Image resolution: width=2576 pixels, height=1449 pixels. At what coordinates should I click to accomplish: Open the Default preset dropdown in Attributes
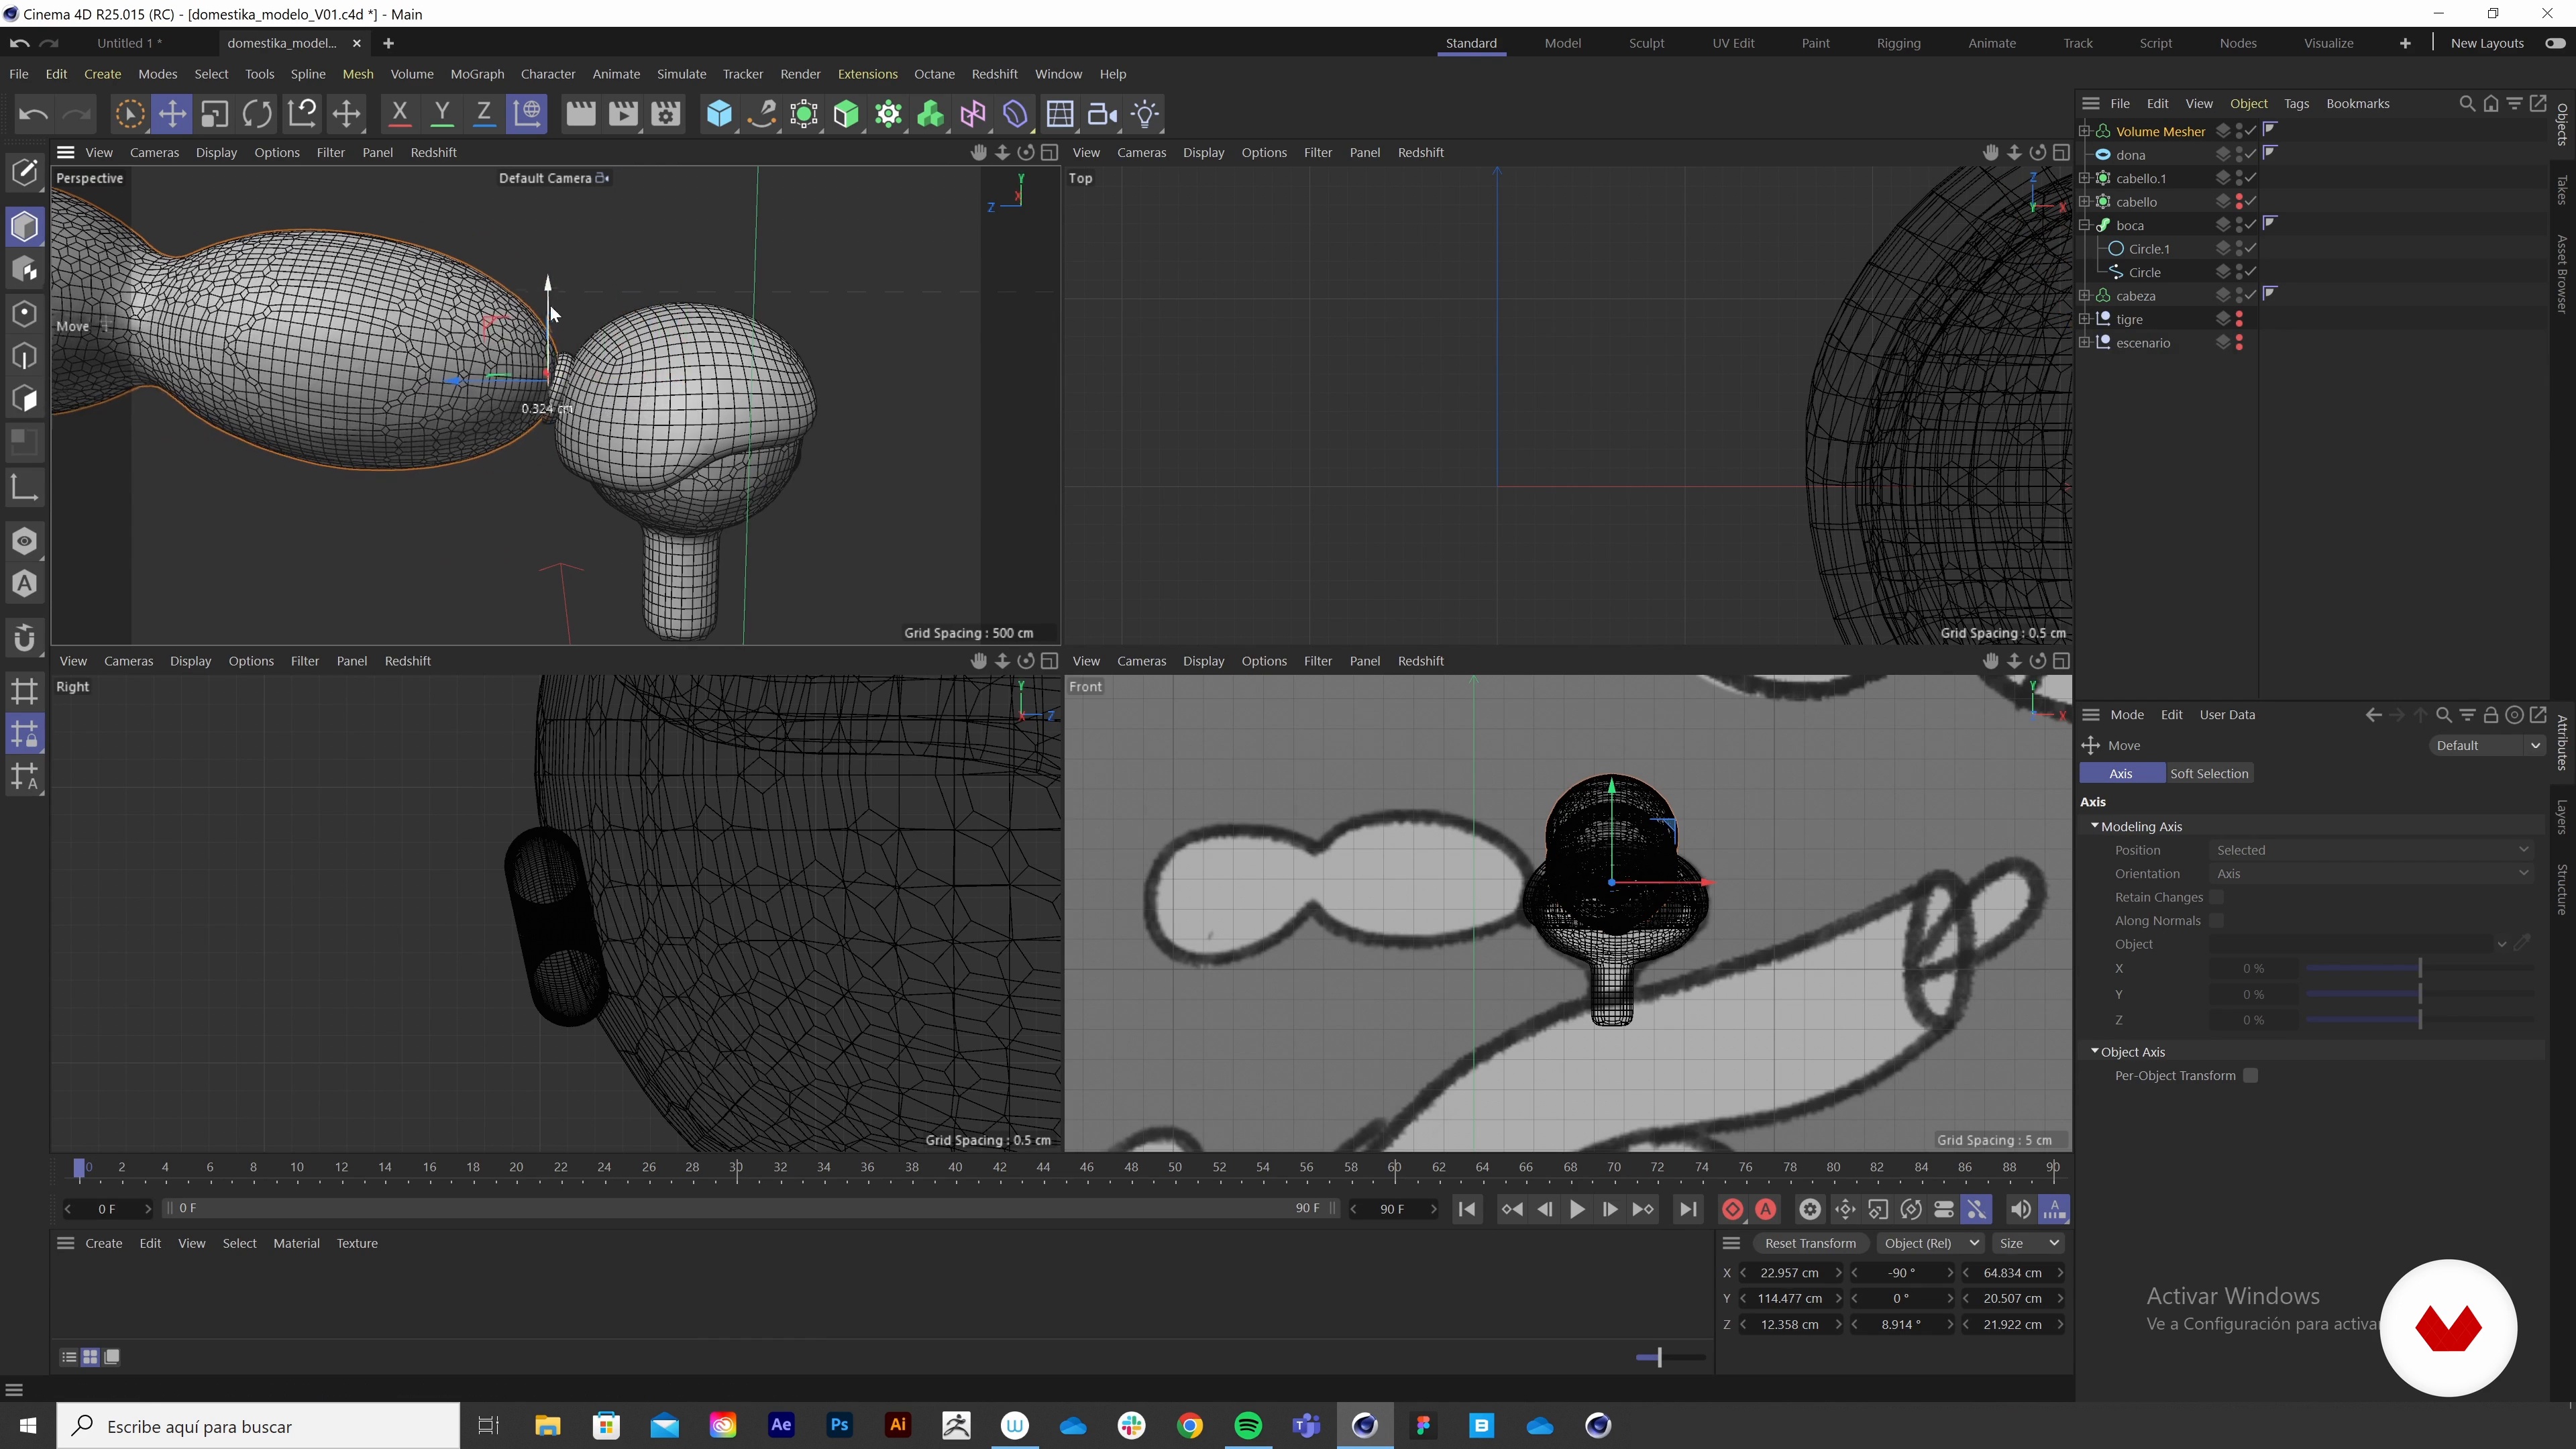(x=2487, y=745)
